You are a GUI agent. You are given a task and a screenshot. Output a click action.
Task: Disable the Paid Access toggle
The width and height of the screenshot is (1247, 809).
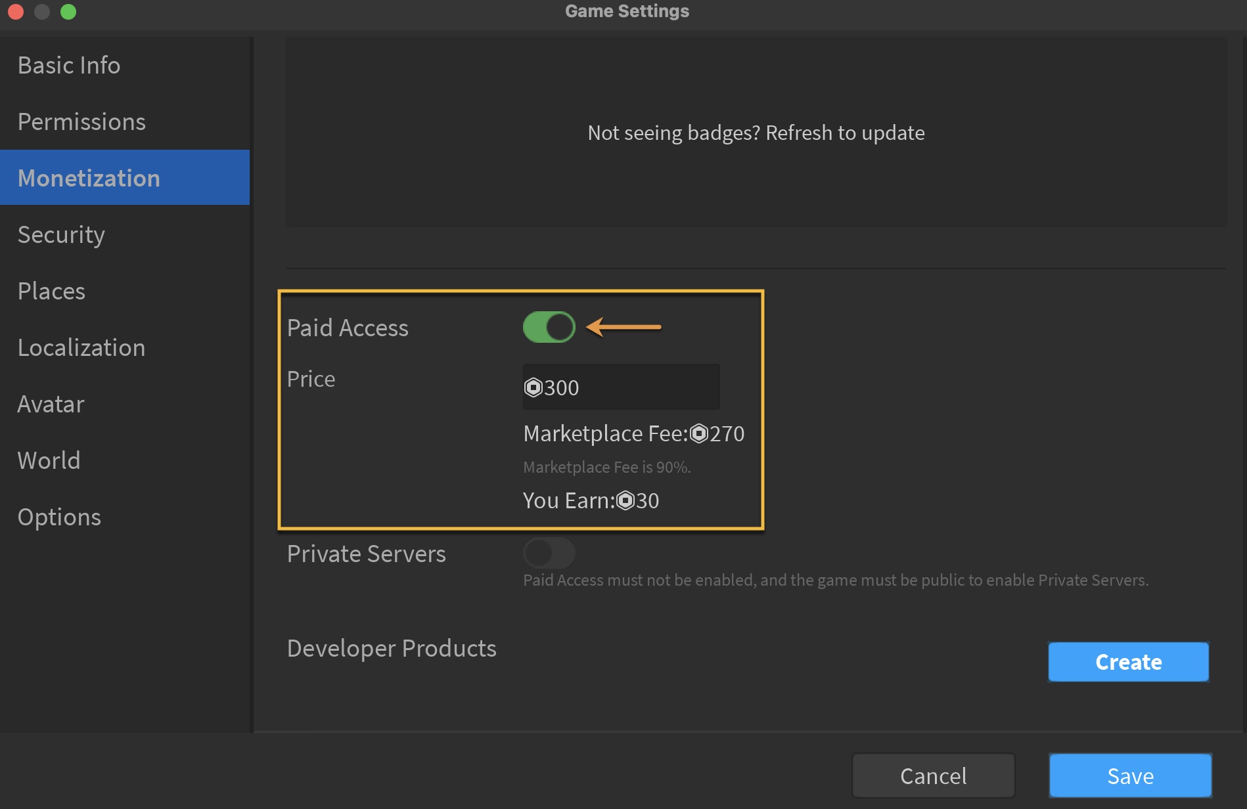(549, 327)
